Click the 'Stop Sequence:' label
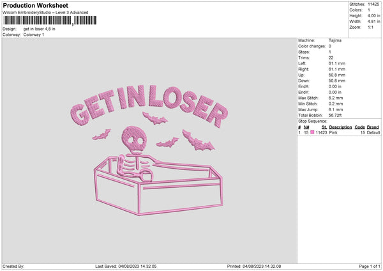The width and height of the screenshot is (383, 271). coord(312,121)
